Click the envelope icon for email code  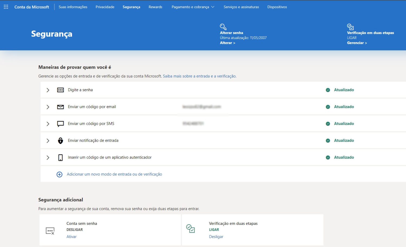60,107
